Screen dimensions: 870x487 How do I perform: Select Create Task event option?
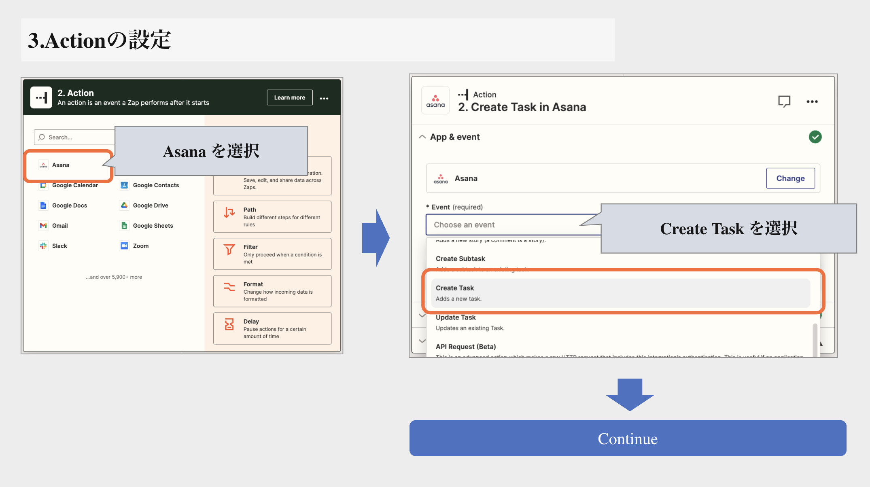coord(621,293)
